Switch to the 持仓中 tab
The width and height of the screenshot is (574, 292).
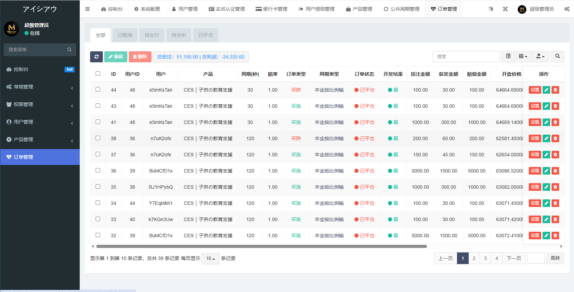(179, 35)
